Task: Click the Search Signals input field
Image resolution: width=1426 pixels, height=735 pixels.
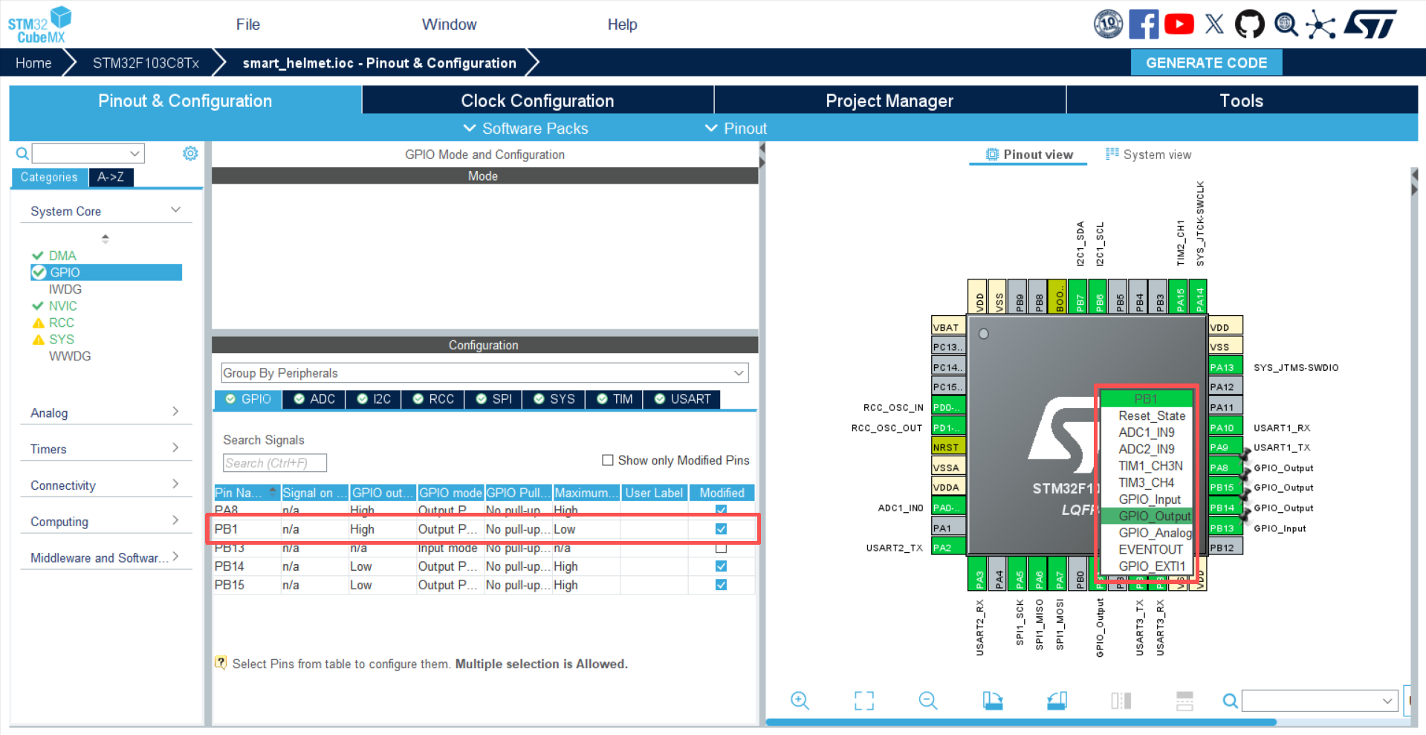Action: (x=274, y=463)
